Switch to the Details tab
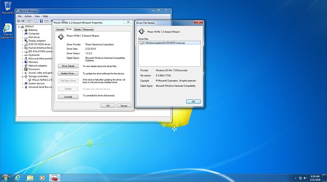Viewport: 327px width, 182px height. (x=77, y=29)
